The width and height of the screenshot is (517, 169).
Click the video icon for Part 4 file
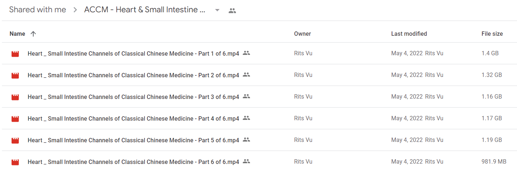(x=15, y=119)
